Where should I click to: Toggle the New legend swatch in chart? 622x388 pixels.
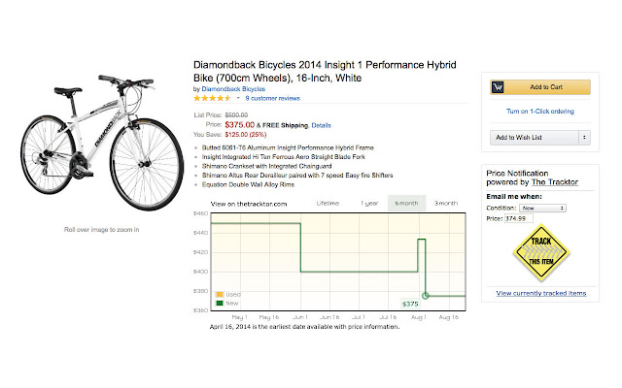222,304
